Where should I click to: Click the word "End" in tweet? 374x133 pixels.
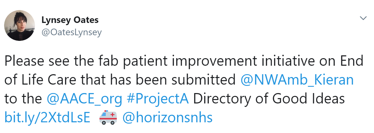click(352, 62)
